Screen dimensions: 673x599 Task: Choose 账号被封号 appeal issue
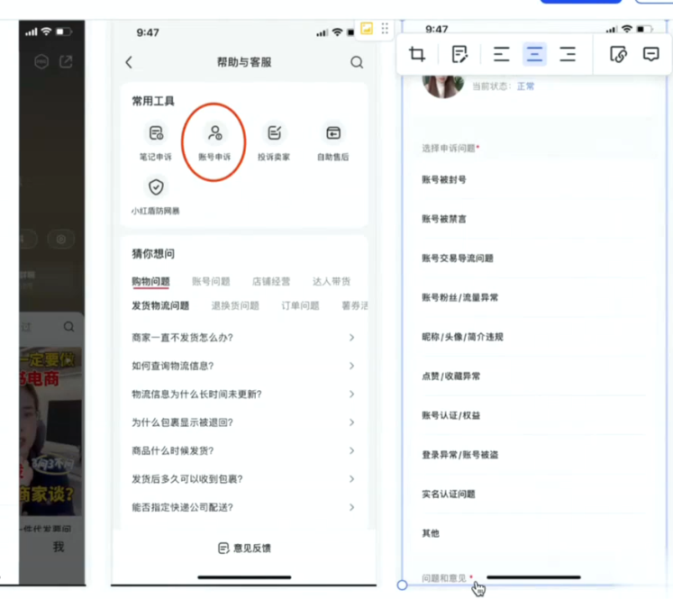pos(534,180)
